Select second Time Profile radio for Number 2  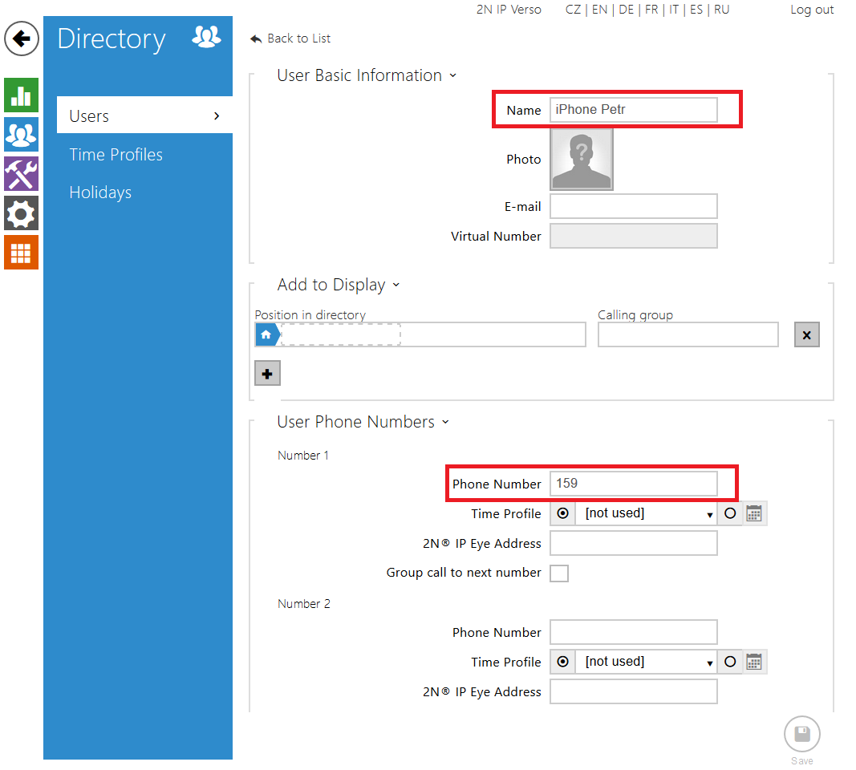[x=729, y=663]
